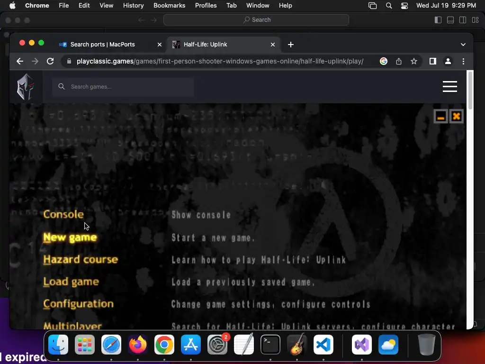Image resolution: width=485 pixels, height=364 pixels.
Task: Open the History menu
Action: click(x=133, y=6)
